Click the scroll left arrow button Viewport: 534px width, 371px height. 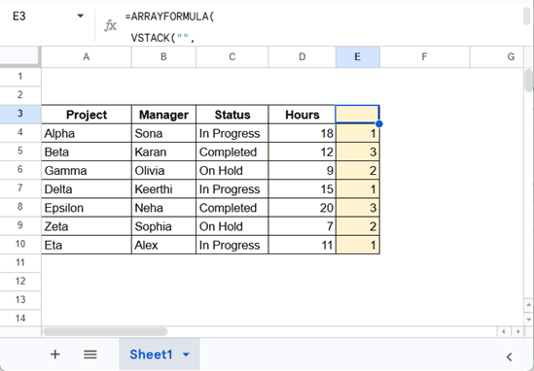[503, 331]
